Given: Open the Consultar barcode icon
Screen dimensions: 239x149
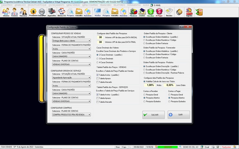Looking at the screenshot, I should (42, 12).
